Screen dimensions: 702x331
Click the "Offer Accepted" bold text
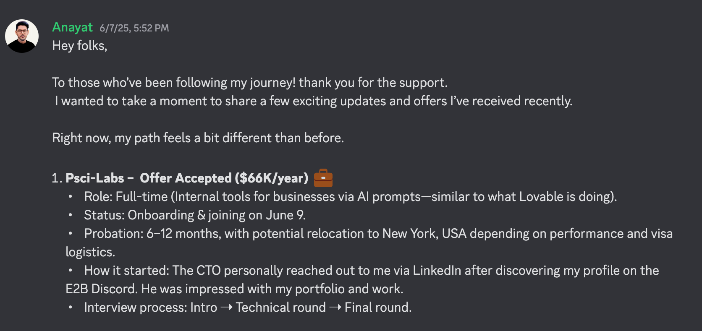click(186, 178)
